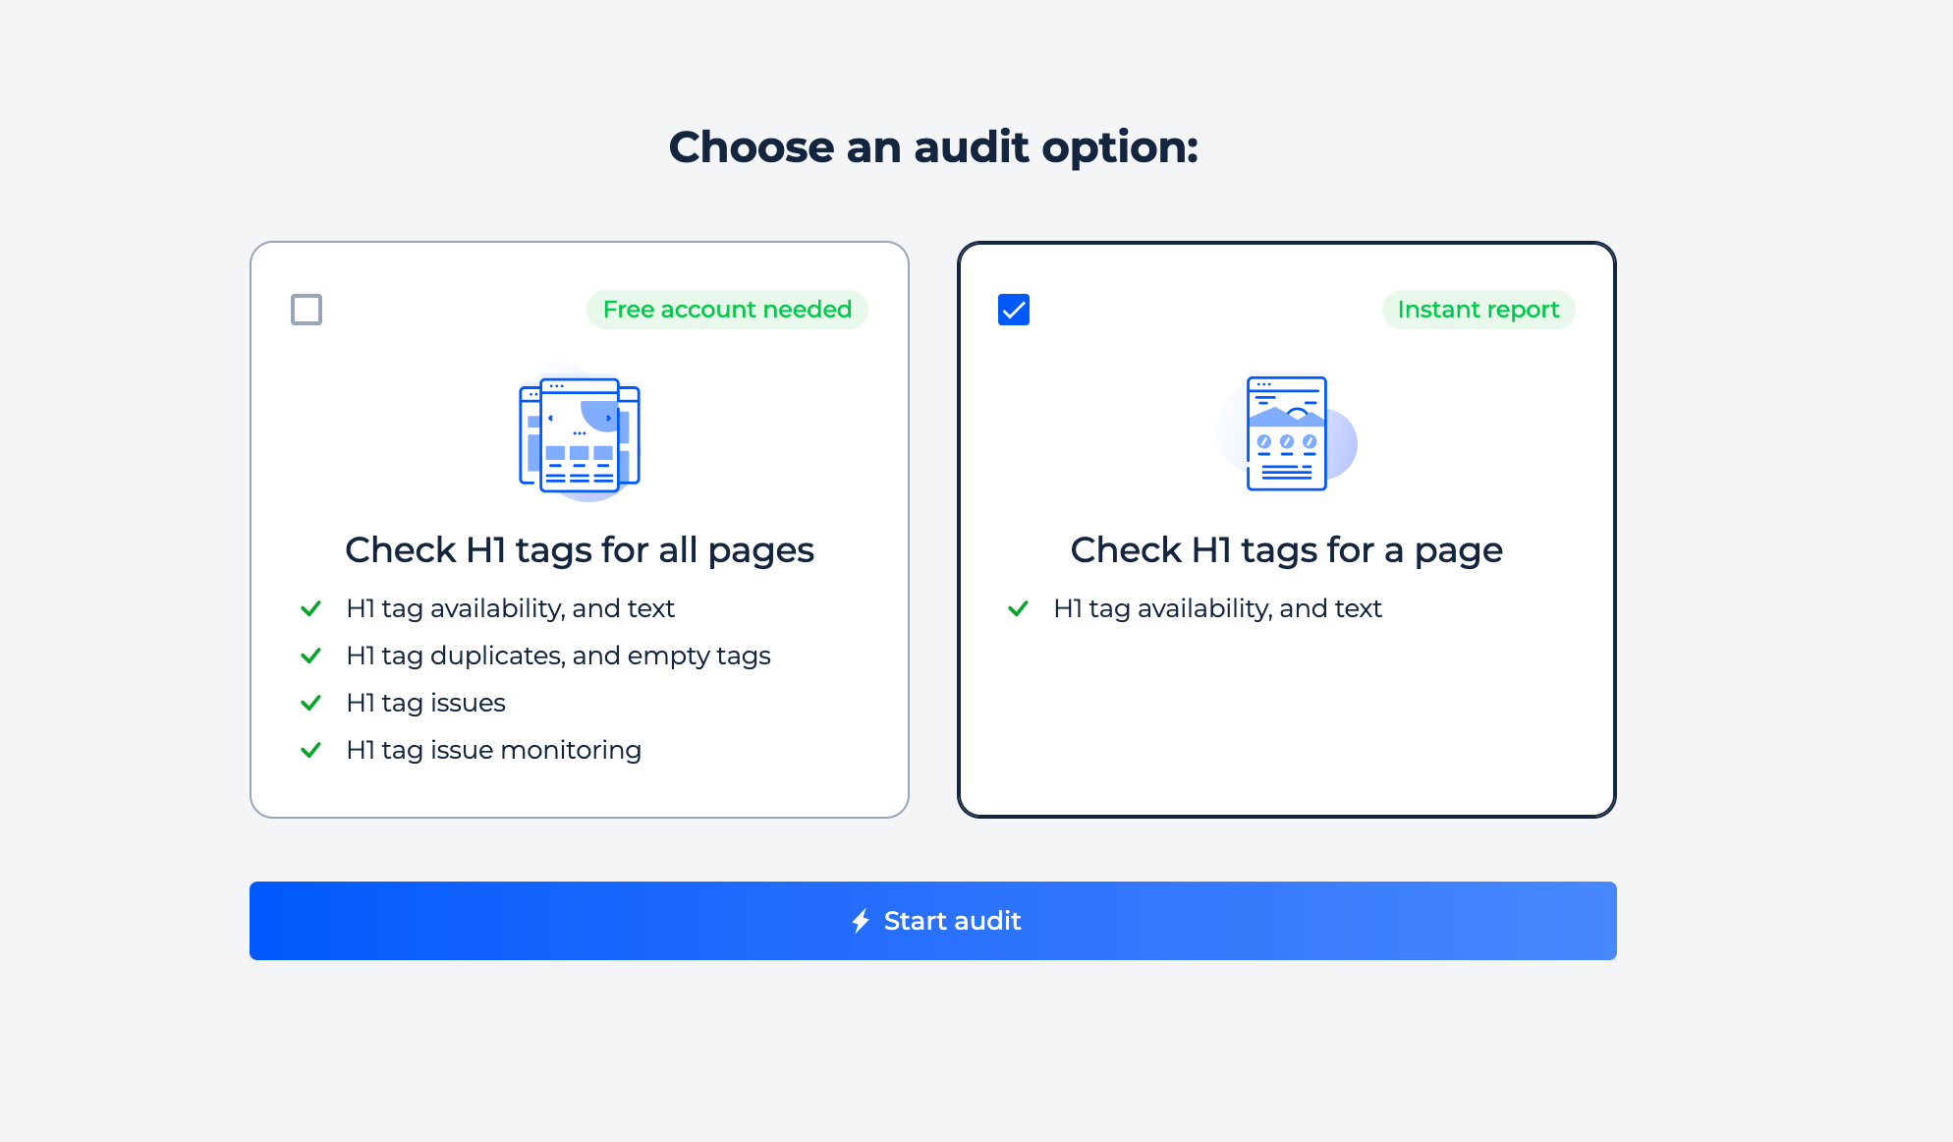Screen dimensions: 1953x1142
Task: Click green checkmark beside 'H1 tag duplicates'
Action: pyautogui.click(x=310, y=656)
